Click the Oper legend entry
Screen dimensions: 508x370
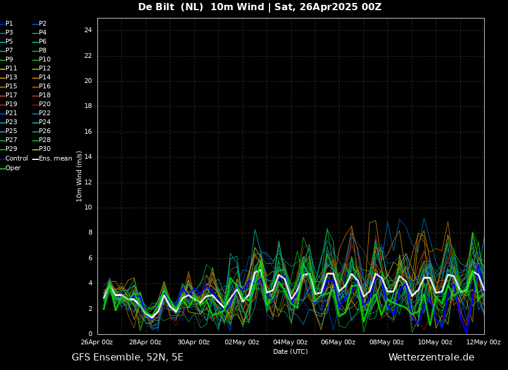pos(13,168)
